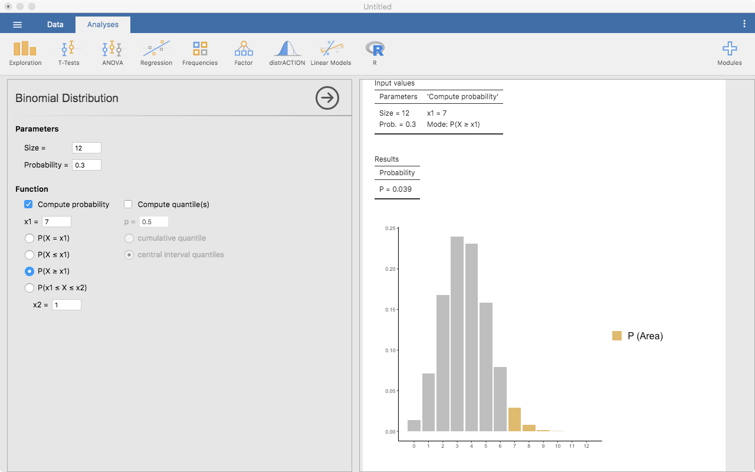The width and height of the screenshot is (755, 472).
Task: Open the Frequencies analyses menu
Action: click(x=200, y=53)
